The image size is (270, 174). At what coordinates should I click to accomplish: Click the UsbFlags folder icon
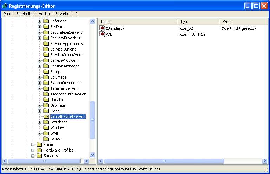coord(46,105)
